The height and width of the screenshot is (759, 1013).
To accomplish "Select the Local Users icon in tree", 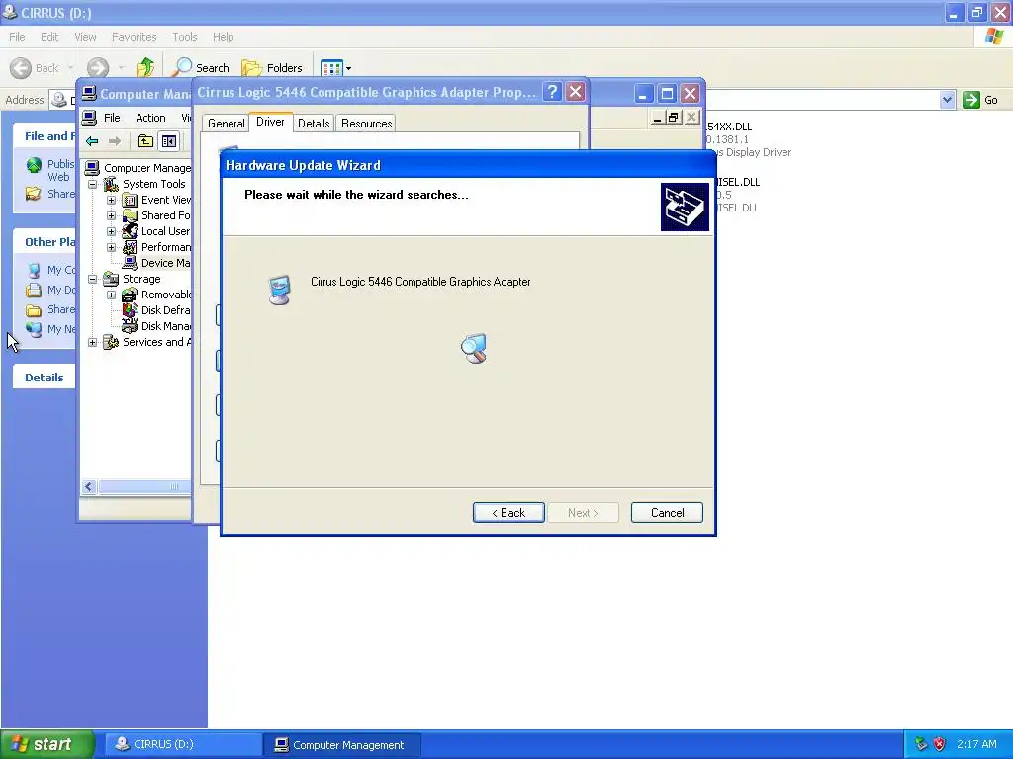I will point(130,231).
